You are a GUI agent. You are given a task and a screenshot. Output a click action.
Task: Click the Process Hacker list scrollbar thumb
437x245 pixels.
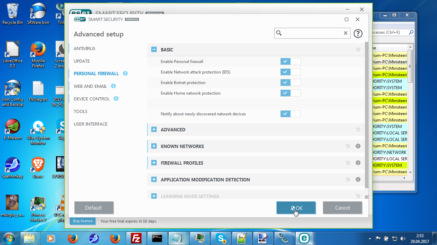(x=411, y=66)
